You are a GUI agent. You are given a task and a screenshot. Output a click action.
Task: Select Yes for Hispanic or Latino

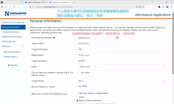pos(77,86)
